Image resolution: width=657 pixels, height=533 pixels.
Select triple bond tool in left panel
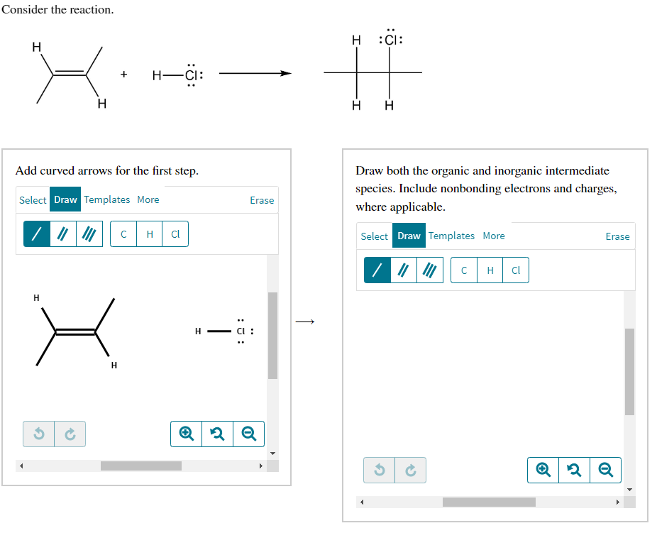(x=89, y=233)
